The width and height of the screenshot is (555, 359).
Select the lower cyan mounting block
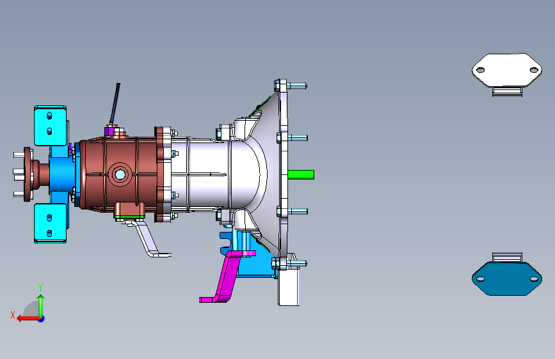[51, 224]
